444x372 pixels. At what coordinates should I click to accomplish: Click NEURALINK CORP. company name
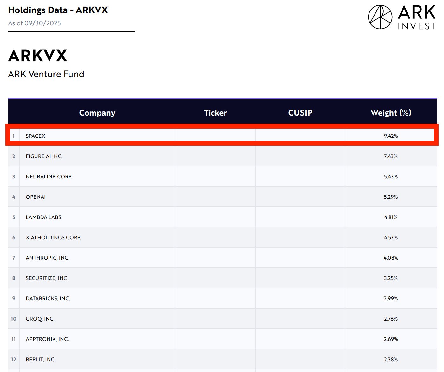[49, 176]
